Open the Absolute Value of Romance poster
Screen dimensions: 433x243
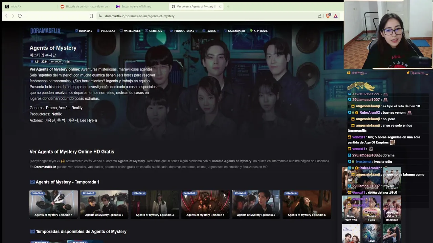[392, 209]
